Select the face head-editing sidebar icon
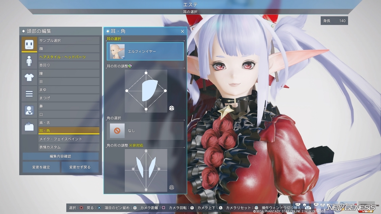 29,44
